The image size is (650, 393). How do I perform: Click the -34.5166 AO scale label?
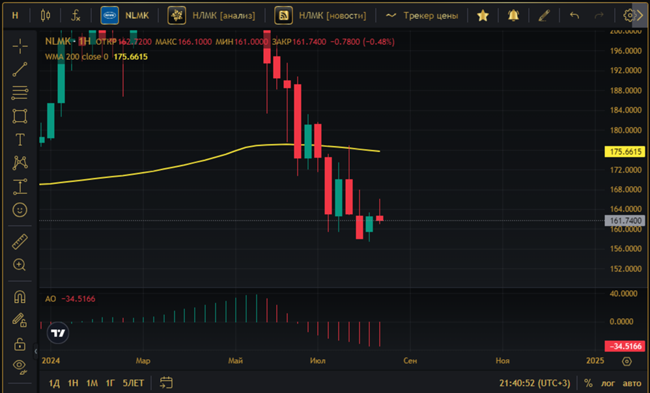[x=625, y=346]
